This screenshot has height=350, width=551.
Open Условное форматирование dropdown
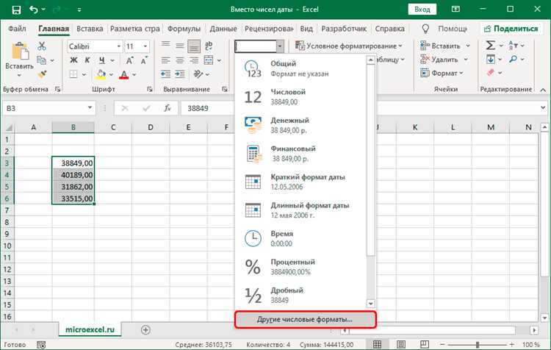coord(348,46)
